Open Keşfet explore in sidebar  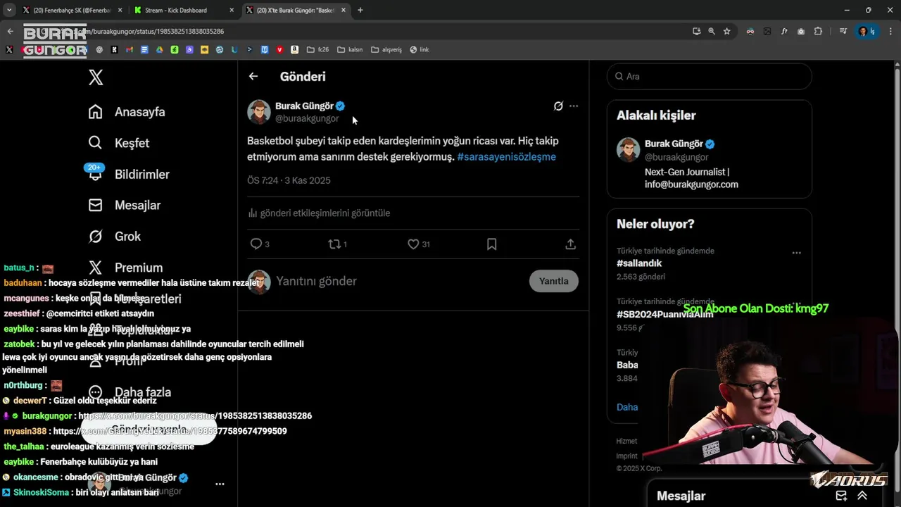click(x=119, y=143)
